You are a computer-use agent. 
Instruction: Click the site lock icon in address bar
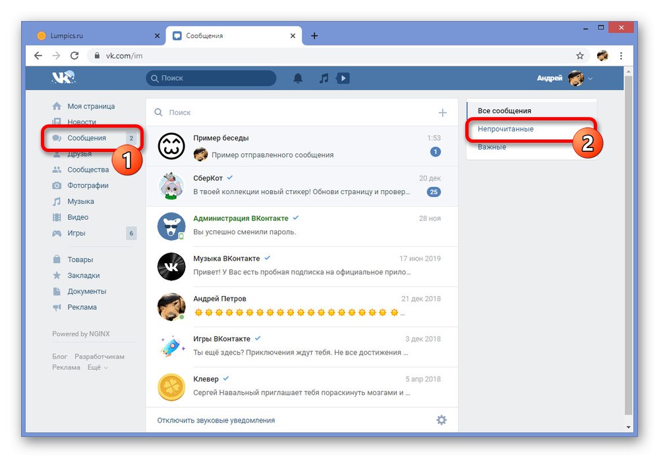point(97,55)
